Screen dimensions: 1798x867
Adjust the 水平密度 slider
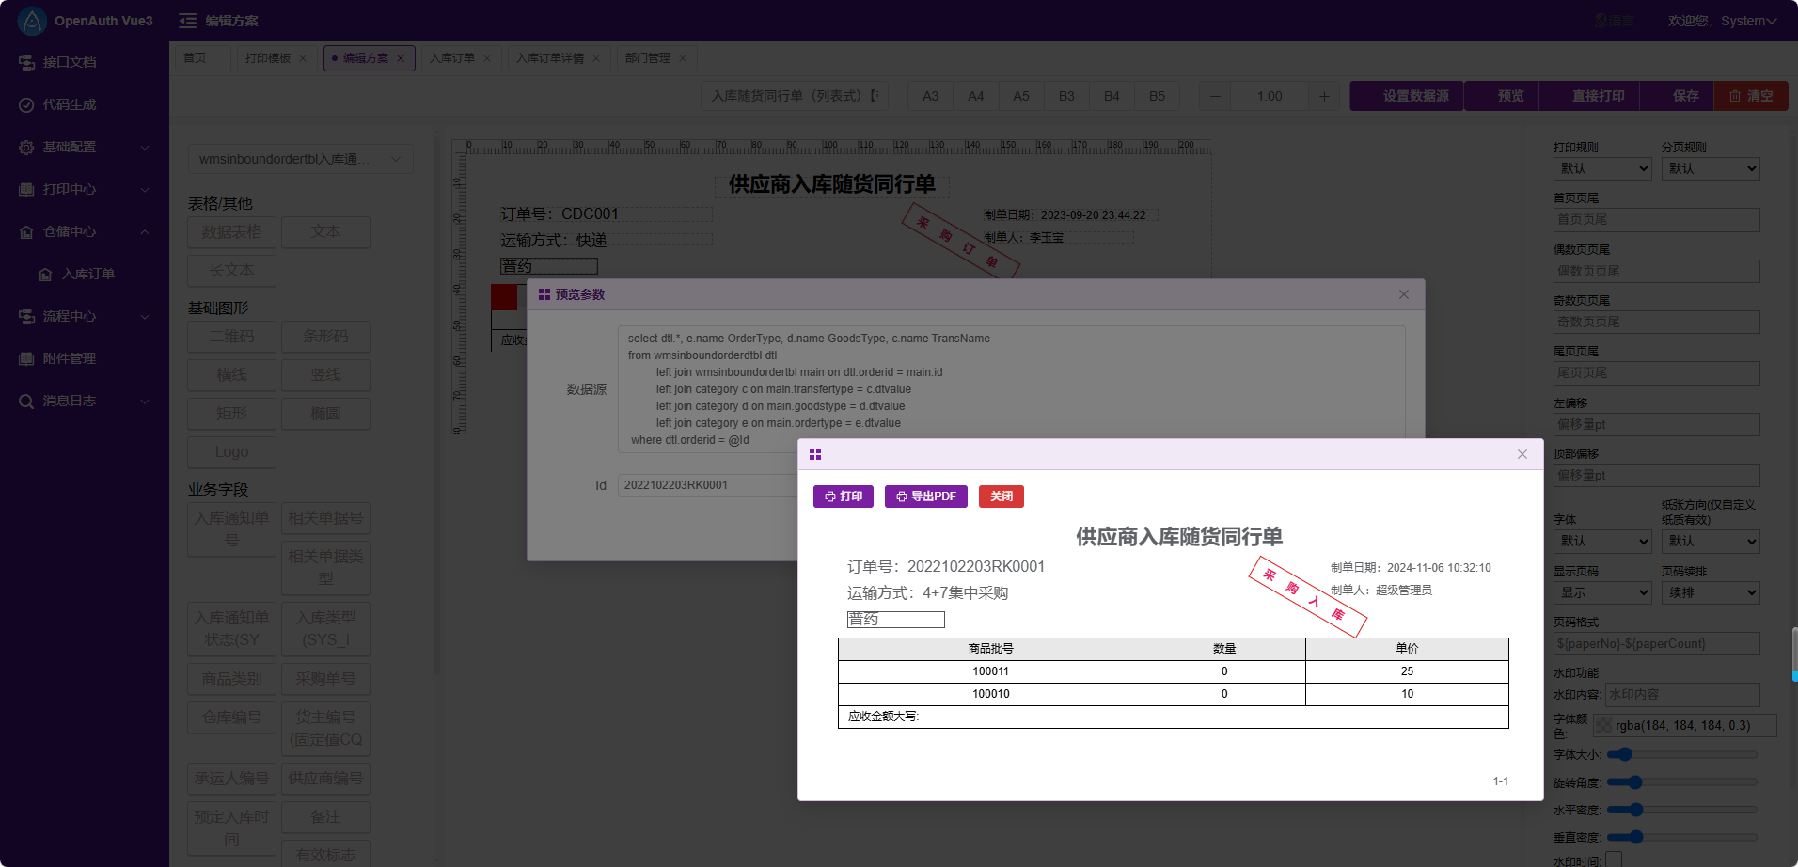(1682, 810)
